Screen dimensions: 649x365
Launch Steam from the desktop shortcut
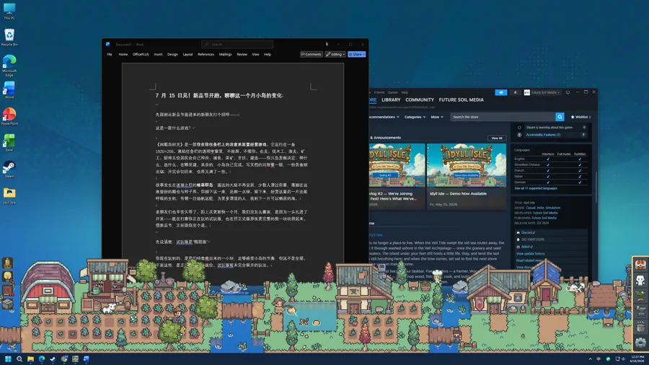tap(9, 170)
